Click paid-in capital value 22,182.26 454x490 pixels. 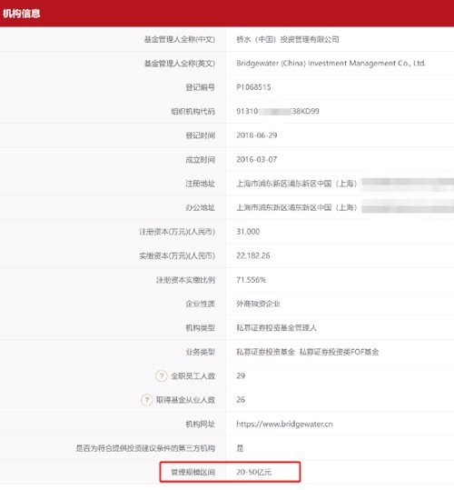(253, 255)
